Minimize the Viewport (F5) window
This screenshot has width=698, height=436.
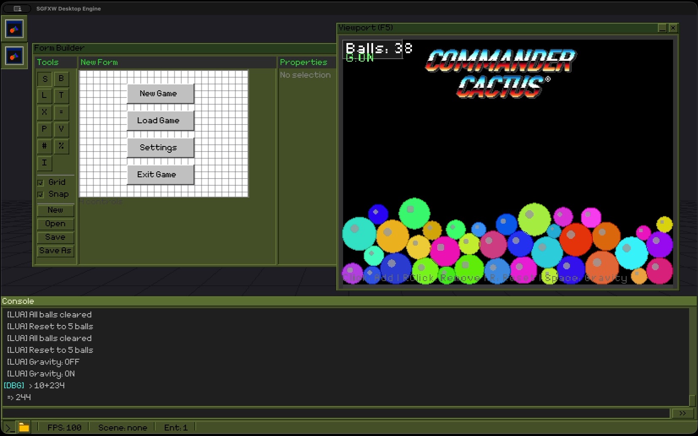click(x=662, y=28)
